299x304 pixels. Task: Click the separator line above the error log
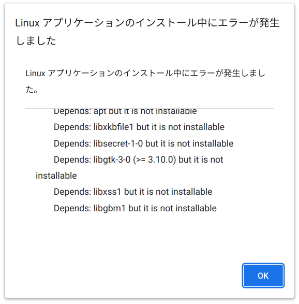coord(149,108)
